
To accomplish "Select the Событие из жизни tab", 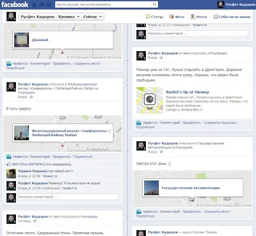I will [x=232, y=17].
